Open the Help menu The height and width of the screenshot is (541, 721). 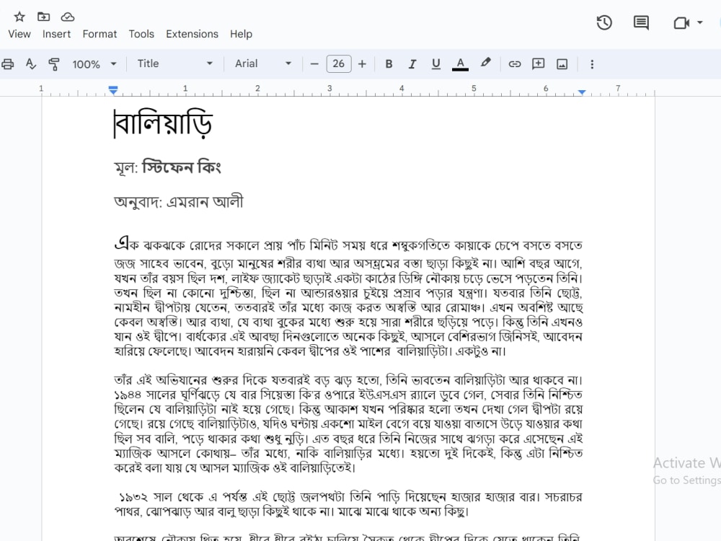coord(241,34)
